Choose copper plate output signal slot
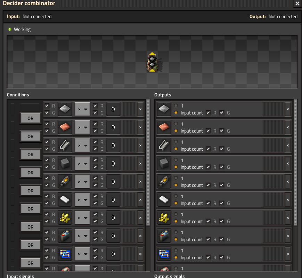Image resolution: width=302 pixels, height=278 pixels. (x=164, y=127)
